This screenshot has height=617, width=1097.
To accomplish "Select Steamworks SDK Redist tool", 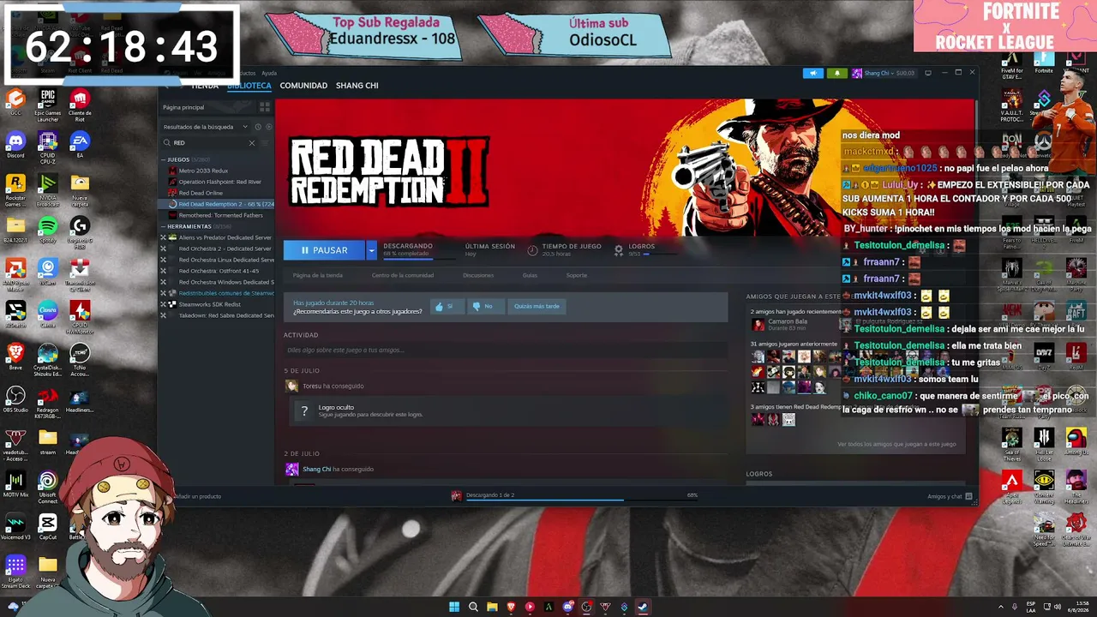I will (209, 304).
